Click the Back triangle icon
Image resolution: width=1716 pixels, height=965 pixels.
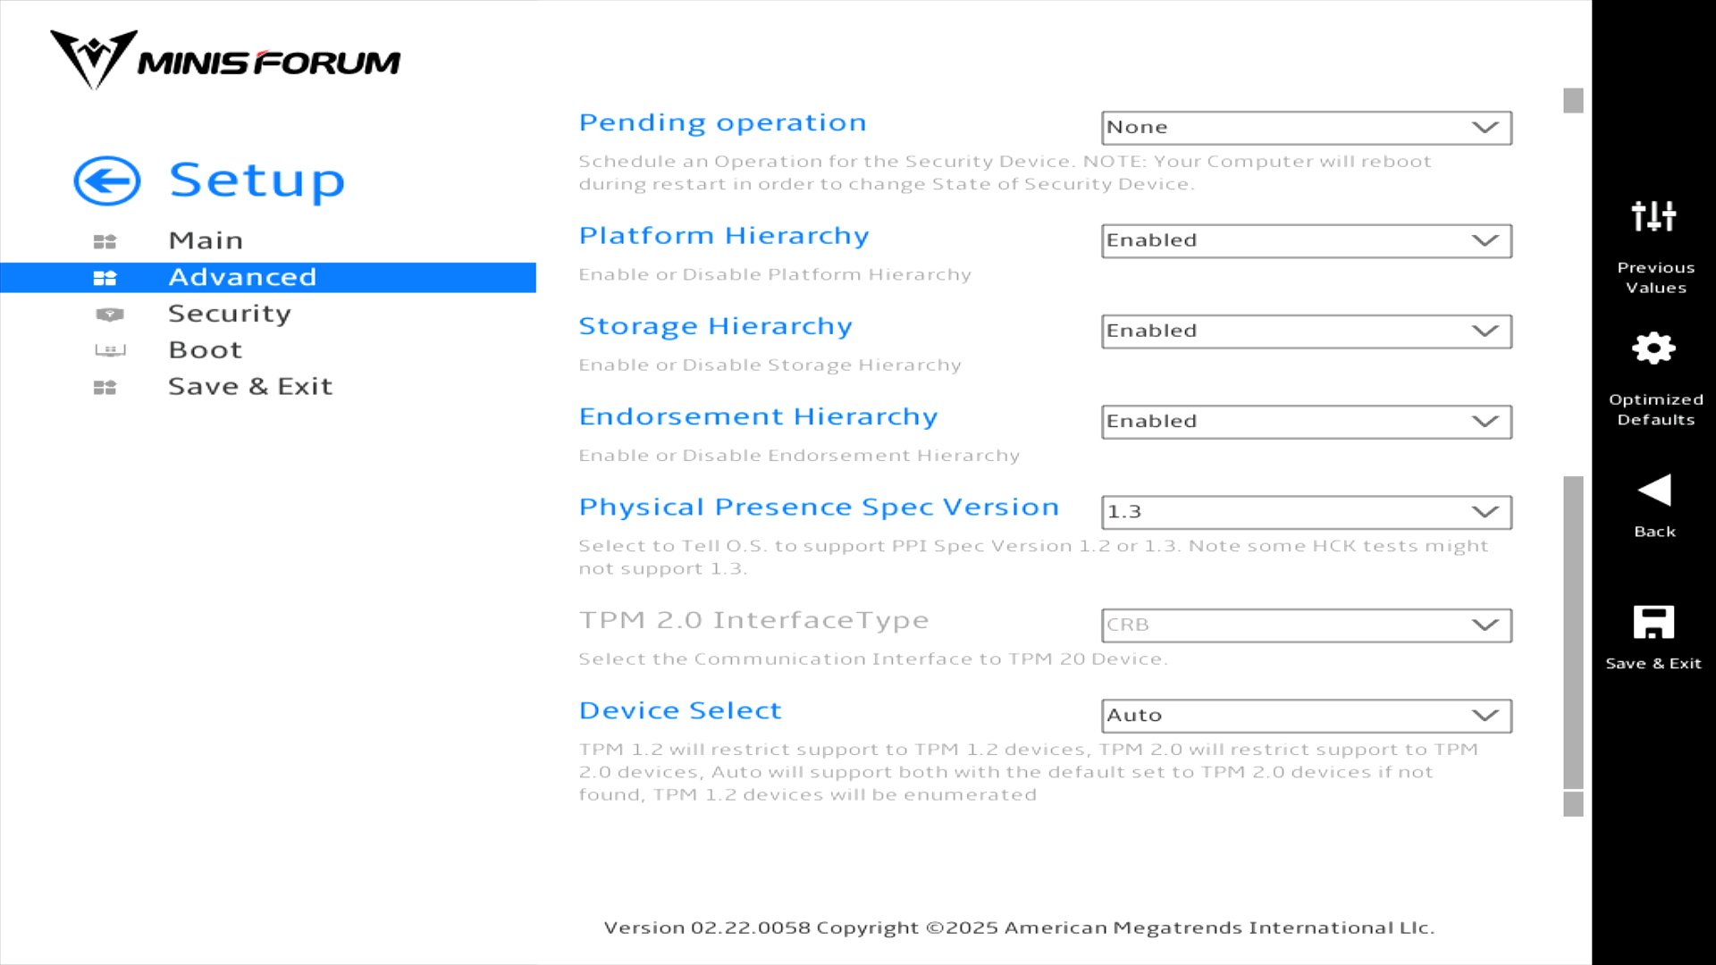(1653, 491)
